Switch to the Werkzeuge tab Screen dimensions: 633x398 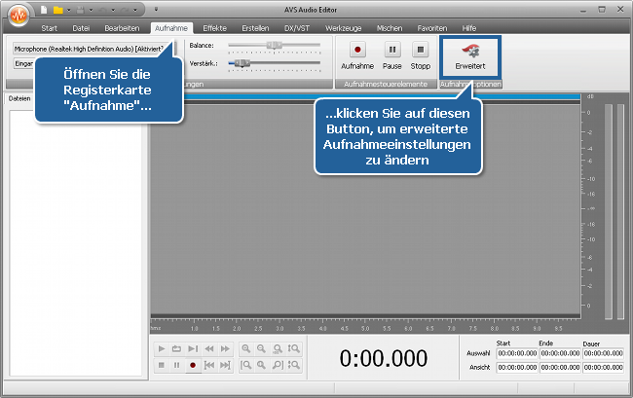point(343,28)
